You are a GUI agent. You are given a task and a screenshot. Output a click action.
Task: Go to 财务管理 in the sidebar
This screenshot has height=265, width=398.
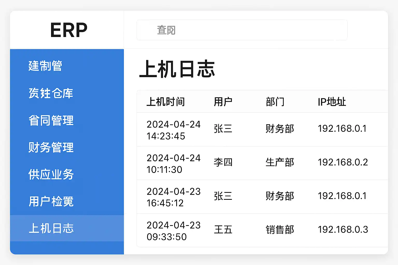click(51, 147)
